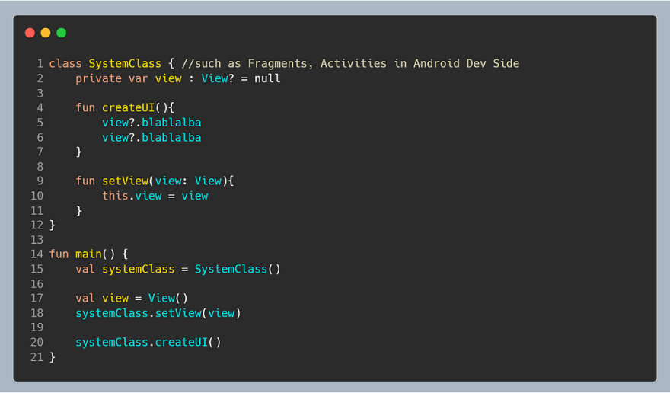The width and height of the screenshot is (670, 393).
Task: Click line number 3
Action: pyautogui.click(x=40, y=94)
